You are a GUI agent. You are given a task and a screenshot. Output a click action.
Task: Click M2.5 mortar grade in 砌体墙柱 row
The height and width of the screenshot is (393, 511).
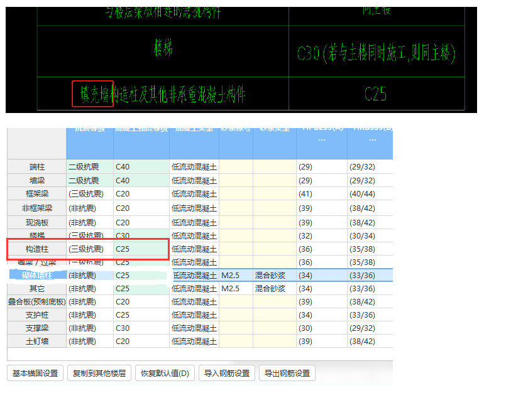[236, 276]
